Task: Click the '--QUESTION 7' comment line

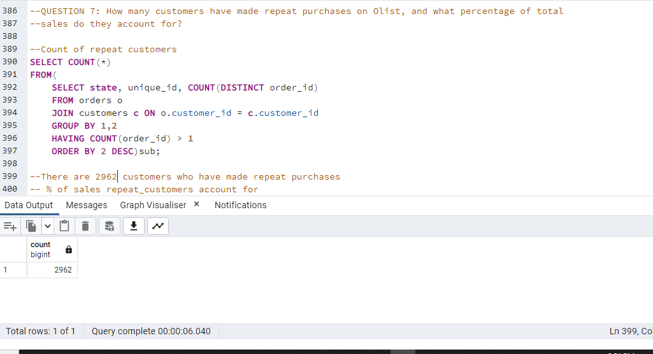Action: pos(296,11)
